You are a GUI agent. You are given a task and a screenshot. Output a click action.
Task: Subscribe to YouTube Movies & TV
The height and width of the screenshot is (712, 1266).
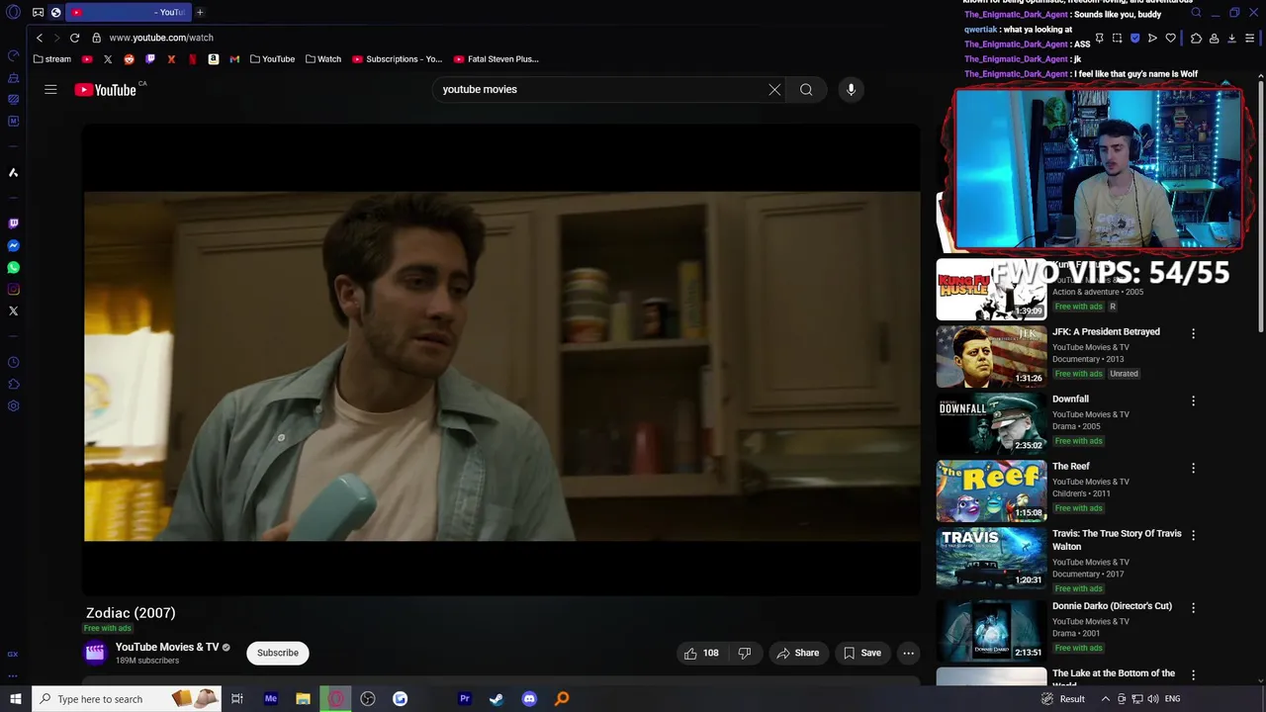pyautogui.click(x=278, y=653)
